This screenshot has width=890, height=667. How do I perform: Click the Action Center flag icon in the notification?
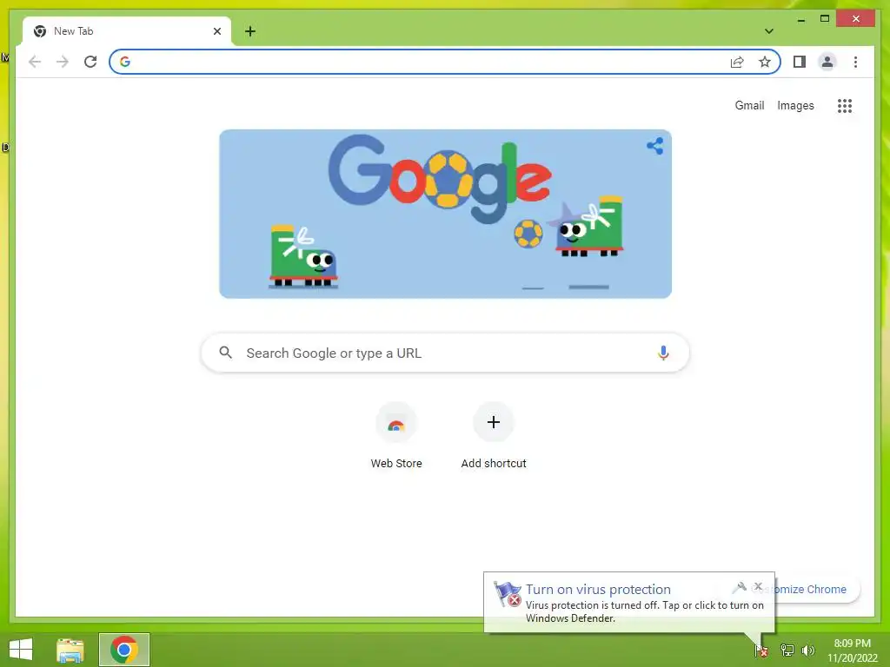(x=507, y=594)
